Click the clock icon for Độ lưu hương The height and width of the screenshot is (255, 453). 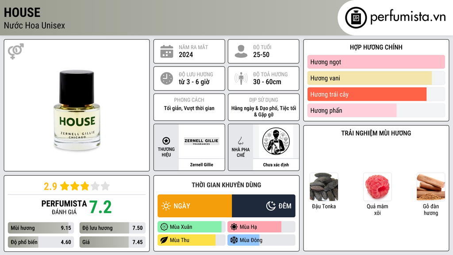(x=167, y=78)
